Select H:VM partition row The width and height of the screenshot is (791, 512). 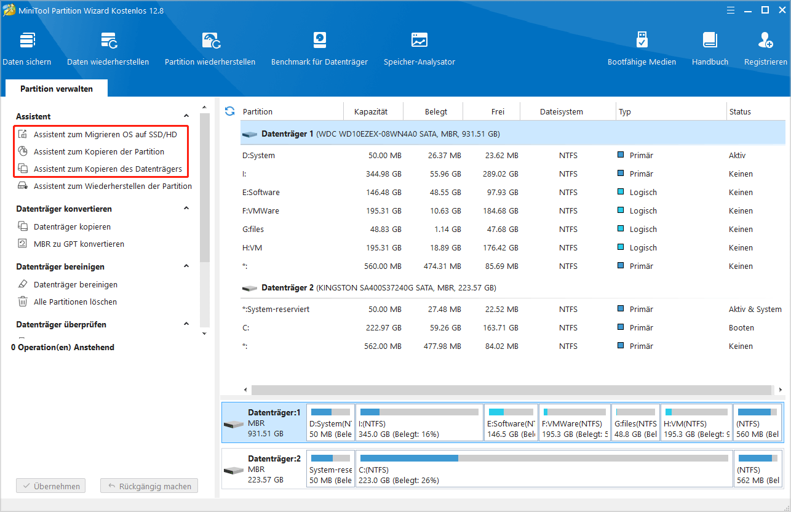[513, 248]
